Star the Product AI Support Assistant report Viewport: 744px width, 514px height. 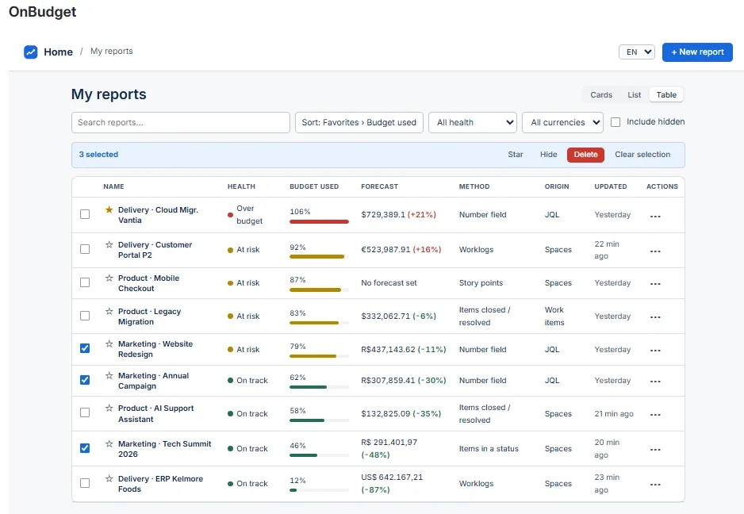point(109,409)
